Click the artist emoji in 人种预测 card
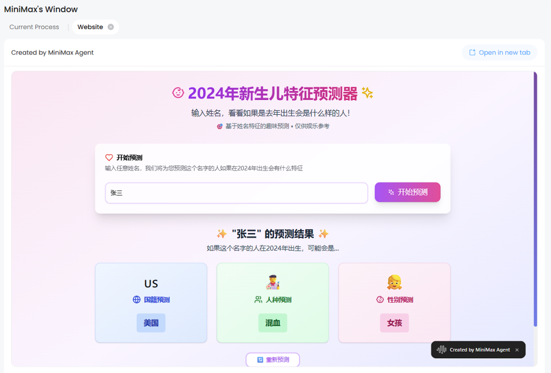551x373 pixels. pyautogui.click(x=272, y=282)
